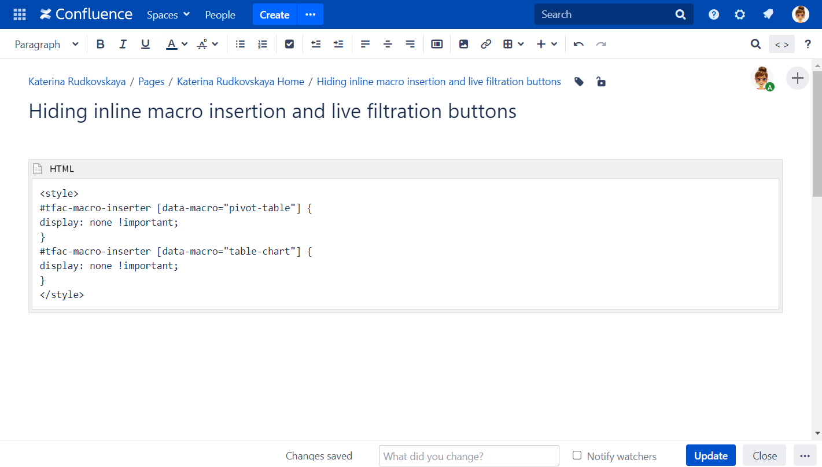
Task: Click the page layout icon
Action: (437, 44)
